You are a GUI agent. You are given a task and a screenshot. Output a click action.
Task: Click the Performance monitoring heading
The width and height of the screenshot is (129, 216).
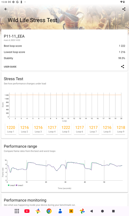tap(25, 200)
